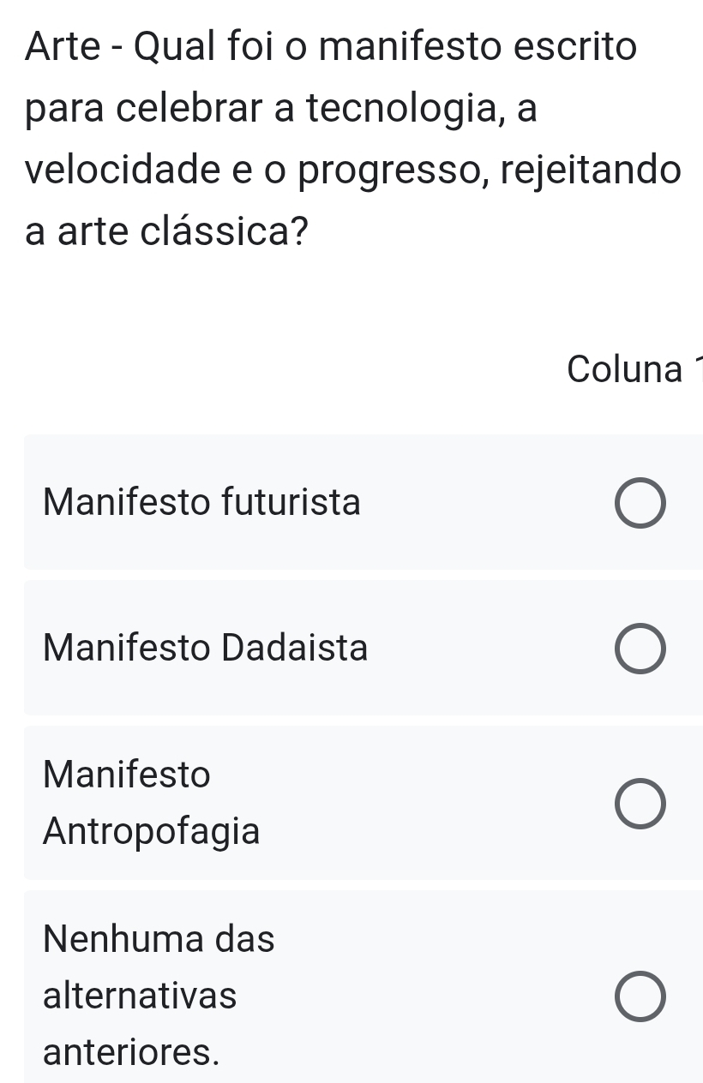
Task: Click the word 'progresso' in the question
Action: point(401,170)
